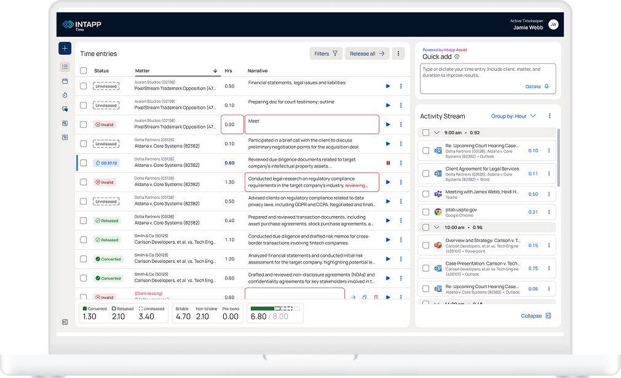The height and width of the screenshot is (378, 621).
Task: Open the Activity Stream kebab menu
Action: [x=550, y=116]
